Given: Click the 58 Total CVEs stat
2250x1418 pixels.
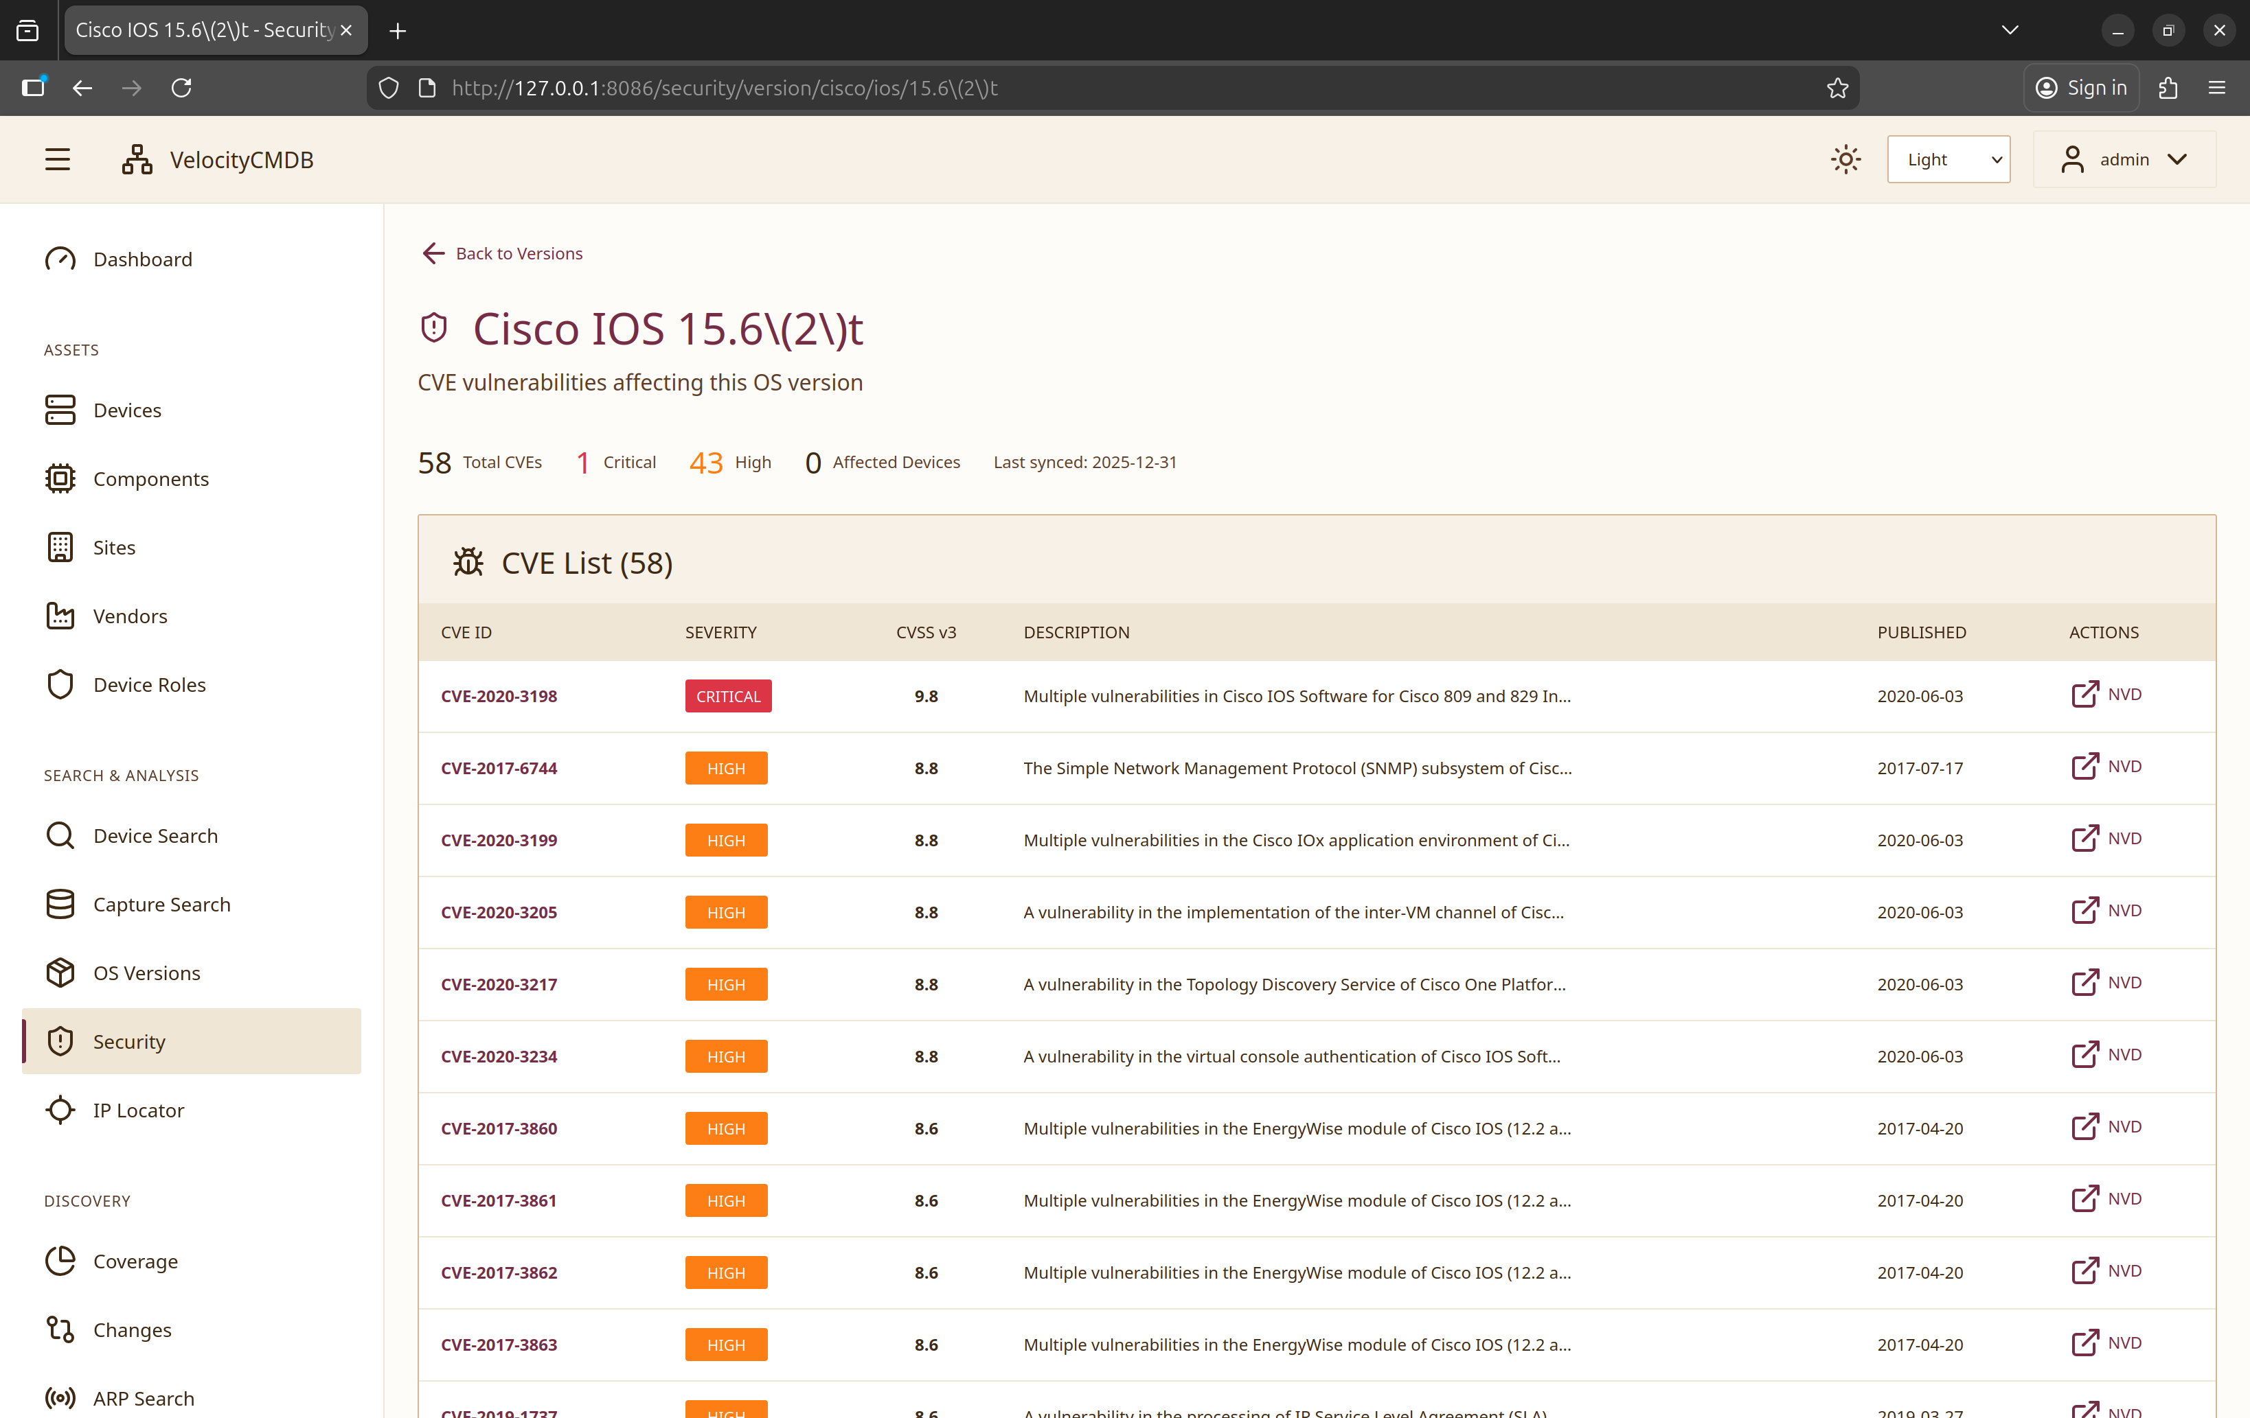Looking at the screenshot, I should tap(479, 462).
